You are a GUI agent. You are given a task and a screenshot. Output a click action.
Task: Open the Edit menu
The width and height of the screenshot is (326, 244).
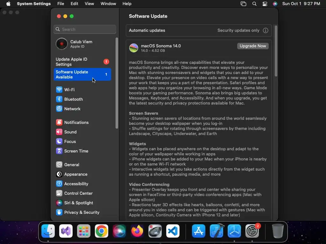pyautogui.click(x=74, y=4)
